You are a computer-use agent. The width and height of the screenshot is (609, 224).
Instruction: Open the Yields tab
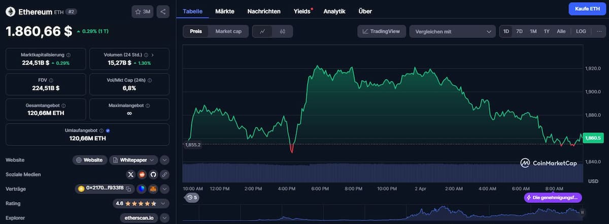tap(303, 11)
